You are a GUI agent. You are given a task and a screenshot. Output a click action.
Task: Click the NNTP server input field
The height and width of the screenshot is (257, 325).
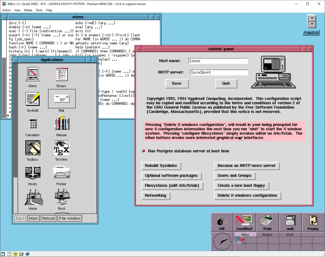click(x=219, y=73)
